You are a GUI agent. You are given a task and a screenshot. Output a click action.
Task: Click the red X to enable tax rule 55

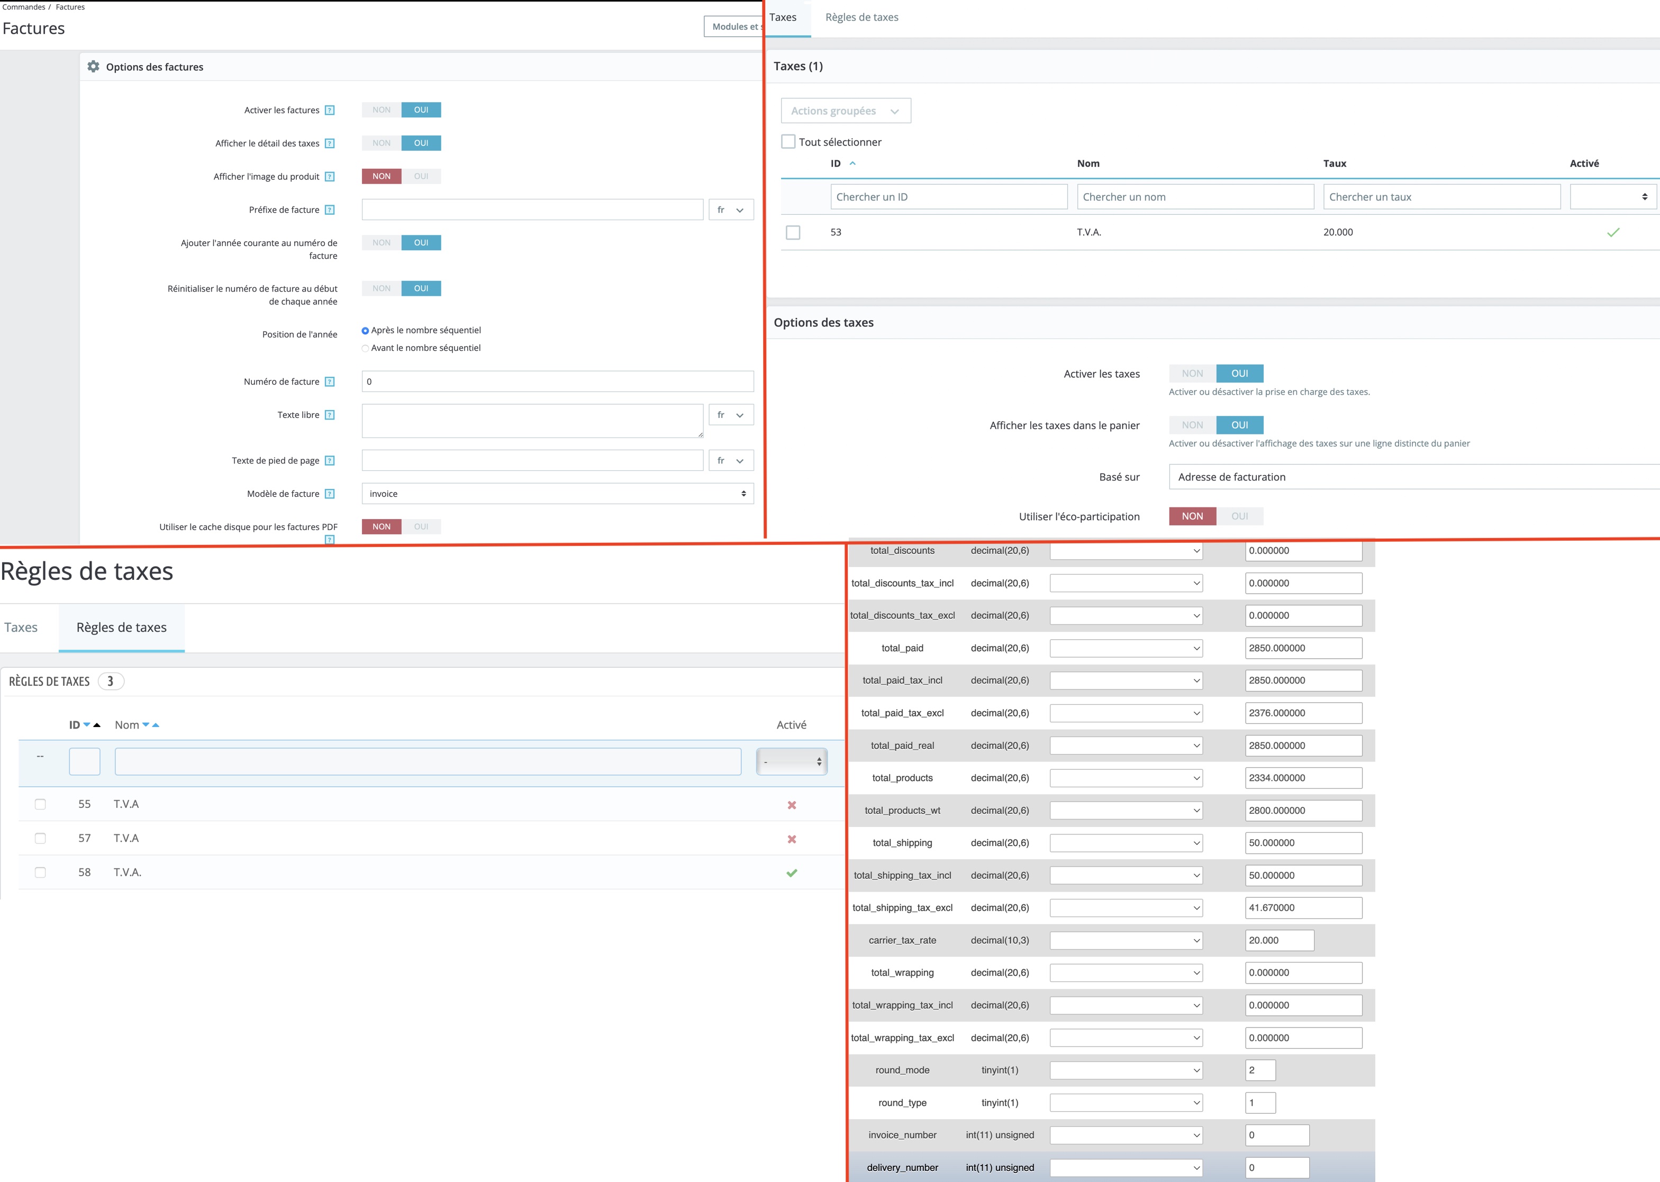click(x=791, y=804)
